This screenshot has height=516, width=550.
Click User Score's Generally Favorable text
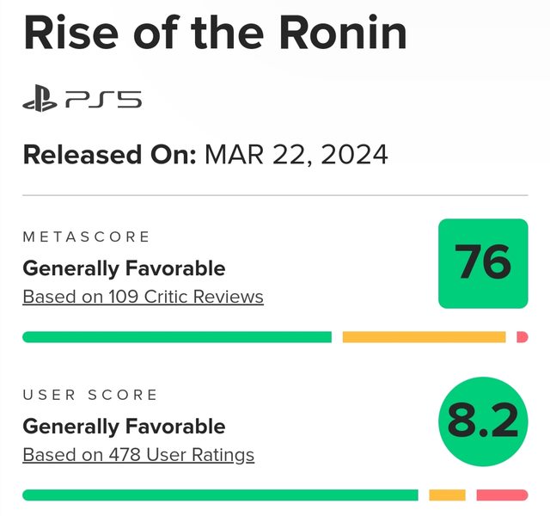click(124, 427)
